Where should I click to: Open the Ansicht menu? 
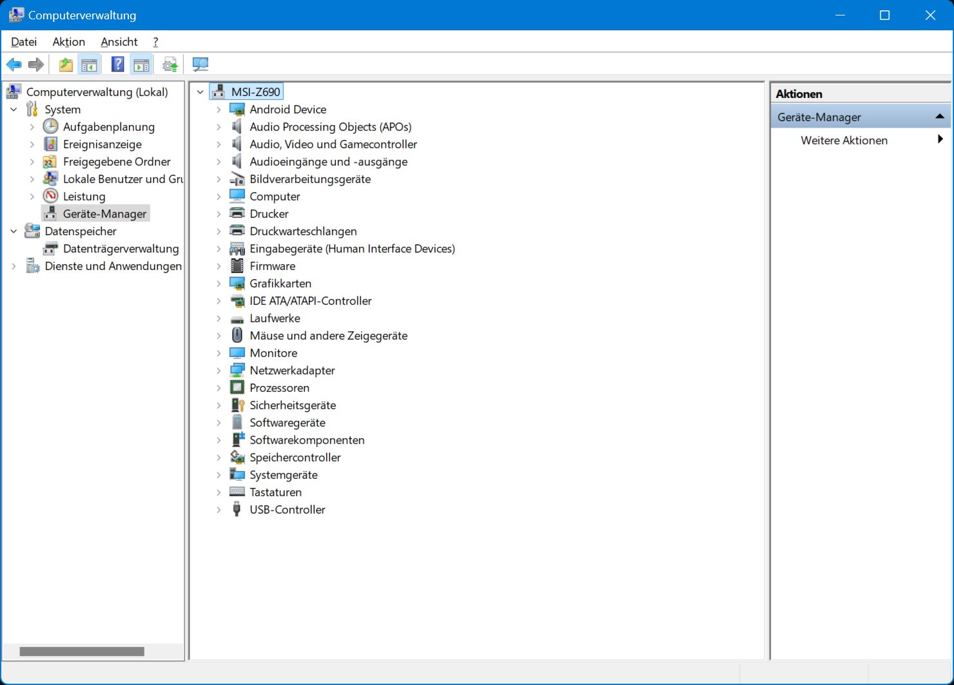(x=119, y=42)
